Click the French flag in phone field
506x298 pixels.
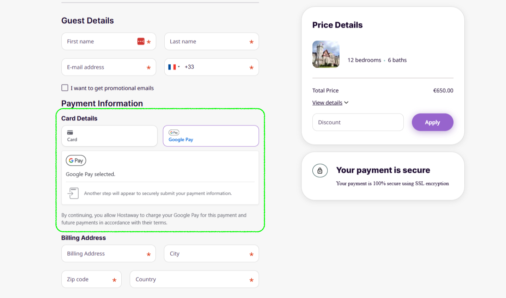click(172, 67)
